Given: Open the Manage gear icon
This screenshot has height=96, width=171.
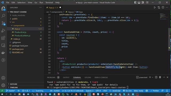Looking at the screenshot, I should click(3, 85).
